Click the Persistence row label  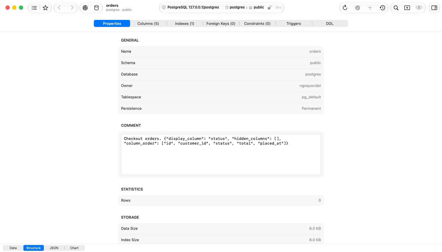(131, 109)
